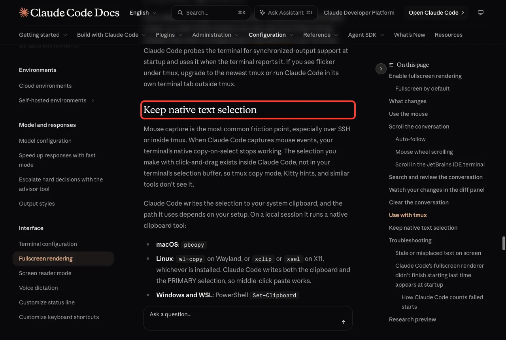Expand the Build with Claude Code menu
The height and width of the screenshot is (340, 506).
tap(111, 35)
